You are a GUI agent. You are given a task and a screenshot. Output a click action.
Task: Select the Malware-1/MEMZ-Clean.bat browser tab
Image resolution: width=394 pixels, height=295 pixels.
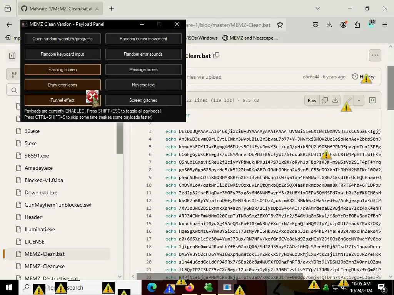coord(60,9)
